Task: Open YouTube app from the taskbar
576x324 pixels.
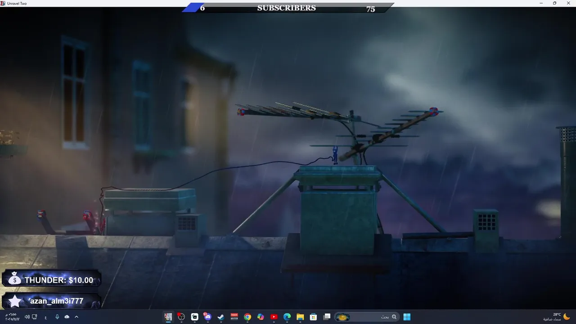Action: (274, 317)
